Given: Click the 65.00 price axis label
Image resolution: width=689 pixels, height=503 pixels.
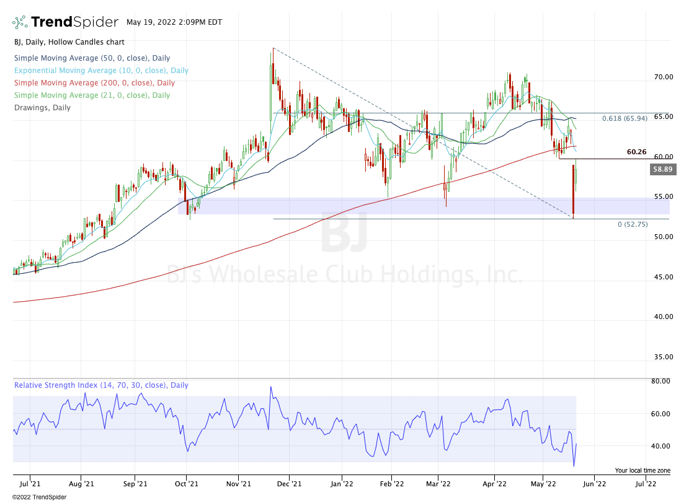Looking at the screenshot, I should pyautogui.click(x=664, y=116).
